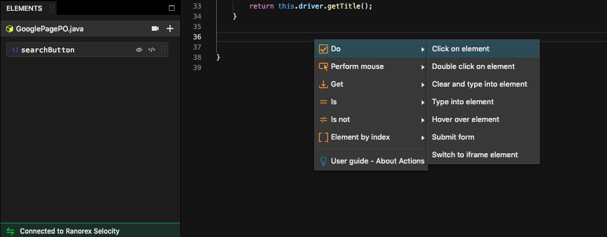Image resolution: width=607 pixels, height=237 pixels.
Task: Choose Double click on element
Action: click(x=483, y=67)
